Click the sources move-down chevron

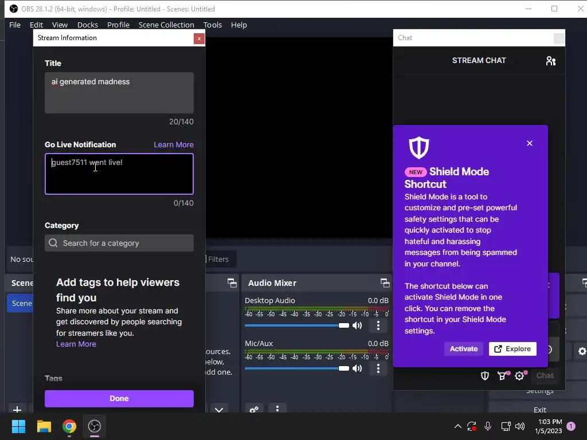pyautogui.click(x=219, y=409)
